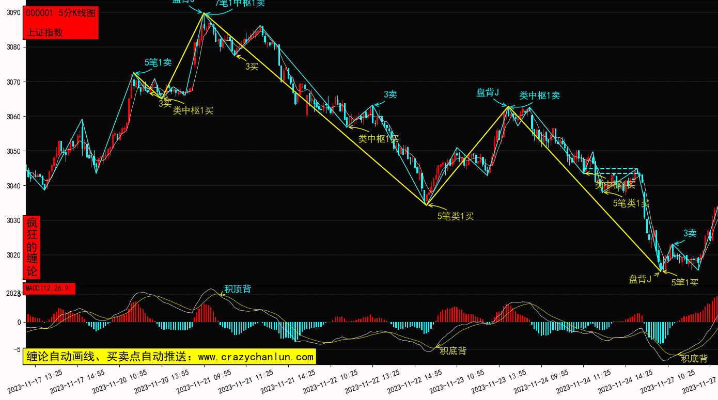Select the '积顶背' MACD divergence label
The width and height of the screenshot is (718, 400).
[238, 289]
